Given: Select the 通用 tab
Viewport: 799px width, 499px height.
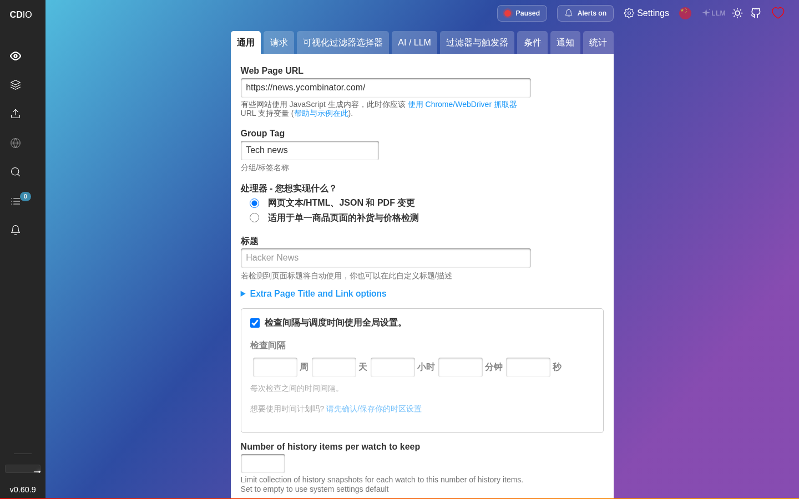Looking at the screenshot, I should click(246, 43).
